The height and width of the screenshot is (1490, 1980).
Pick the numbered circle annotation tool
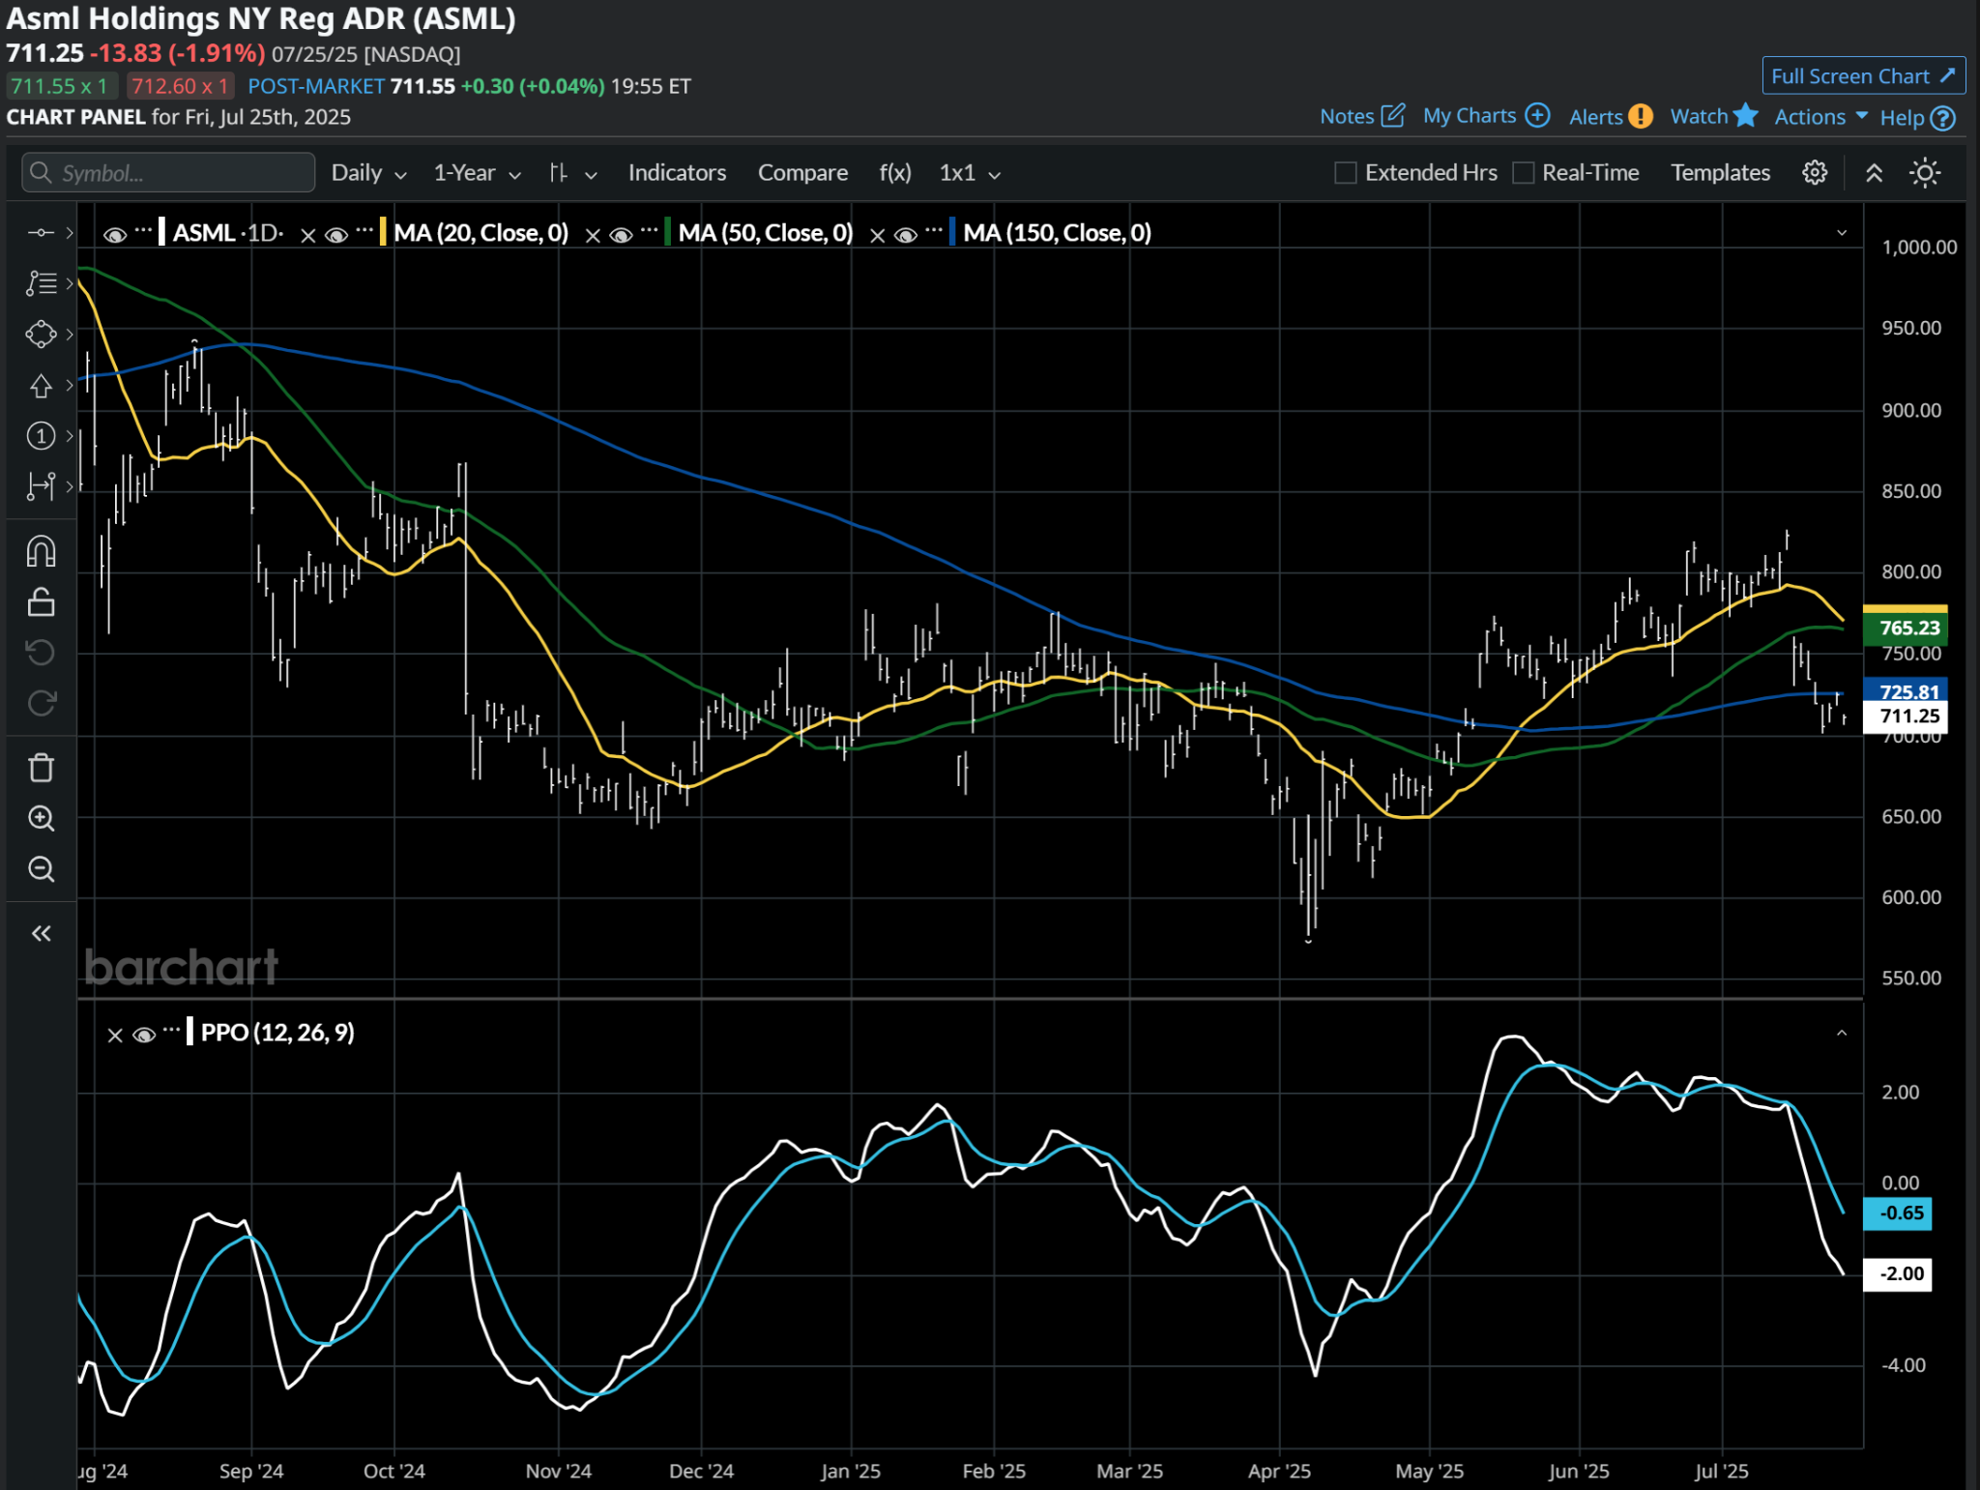point(41,436)
